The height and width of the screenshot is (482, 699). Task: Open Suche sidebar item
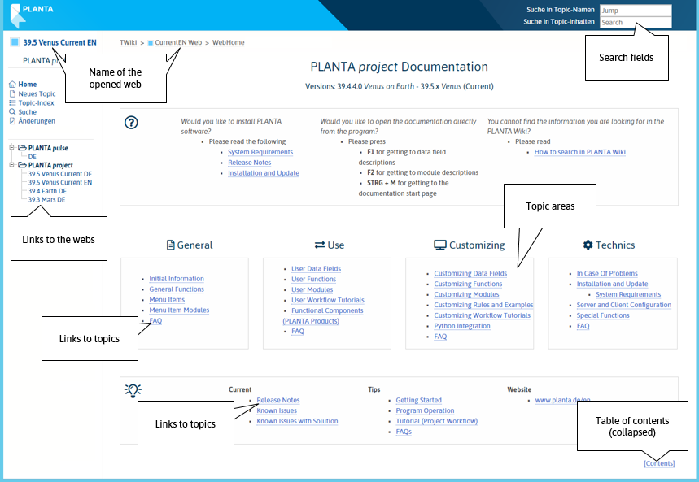27,112
